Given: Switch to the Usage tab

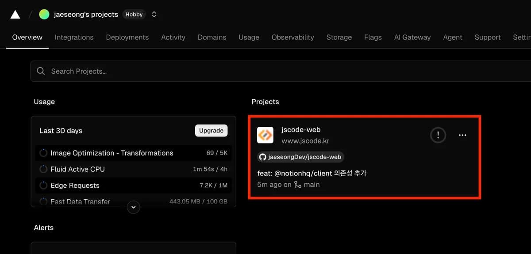Looking at the screenshot, I should pos(249,37).
